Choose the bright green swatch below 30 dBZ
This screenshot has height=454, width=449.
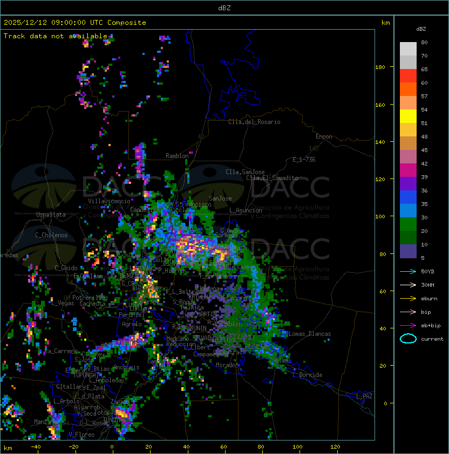click(x=408, y=224)
